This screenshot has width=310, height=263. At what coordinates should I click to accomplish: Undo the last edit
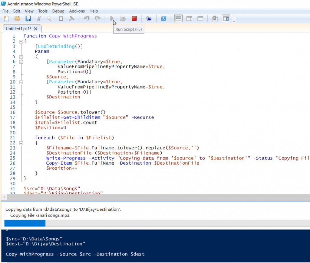pyautogui.click(x=87, y=18)
